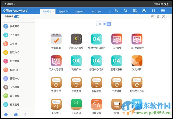Open the 公告通知 green board icon

76,104
